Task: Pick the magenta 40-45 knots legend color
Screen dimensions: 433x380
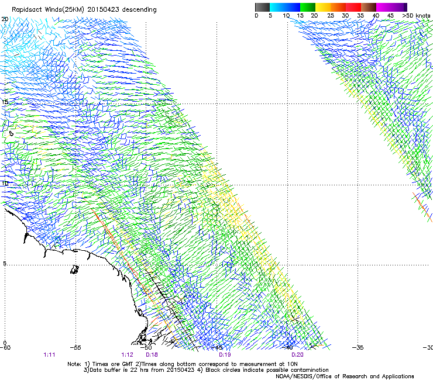Action: pos(384,7)
